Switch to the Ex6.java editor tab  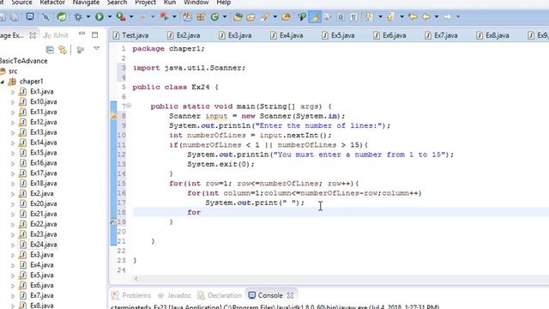tap(390, 35)
